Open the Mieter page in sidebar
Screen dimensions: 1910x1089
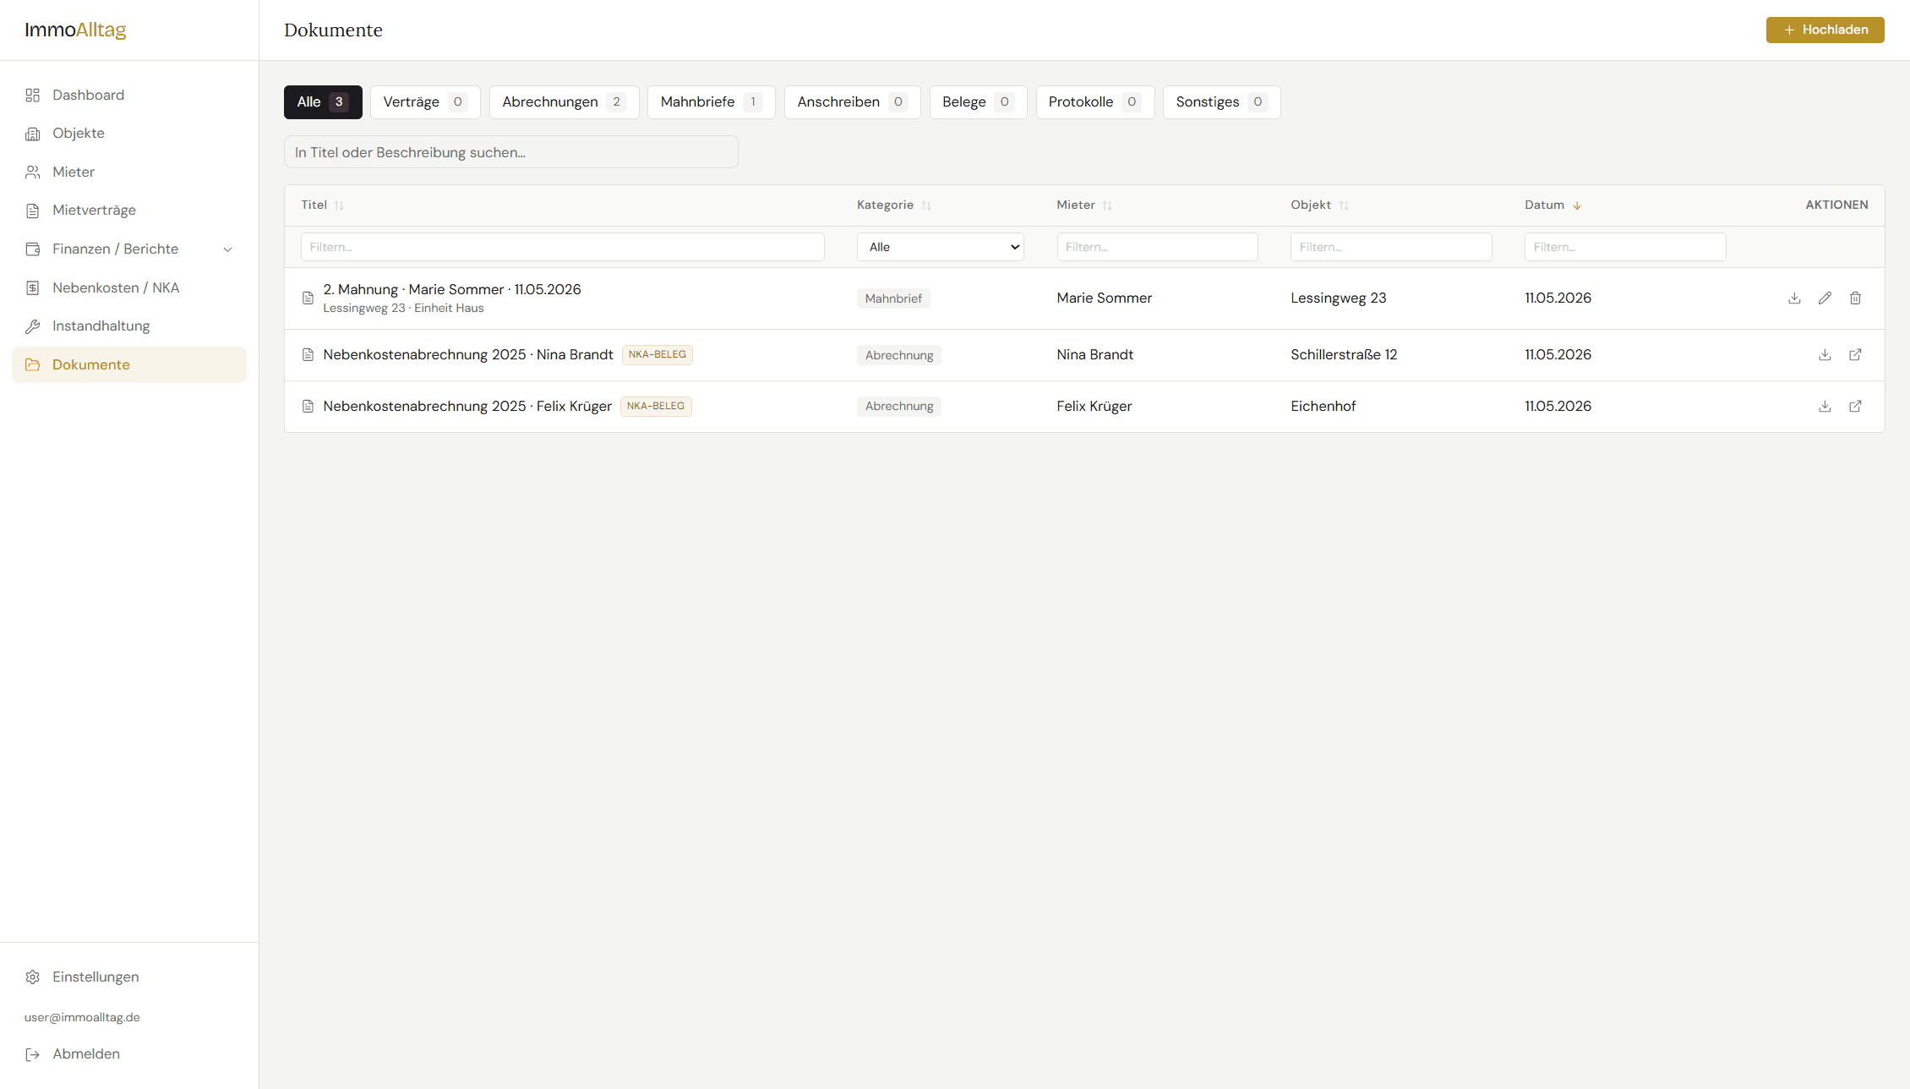[x=129, y=172]
